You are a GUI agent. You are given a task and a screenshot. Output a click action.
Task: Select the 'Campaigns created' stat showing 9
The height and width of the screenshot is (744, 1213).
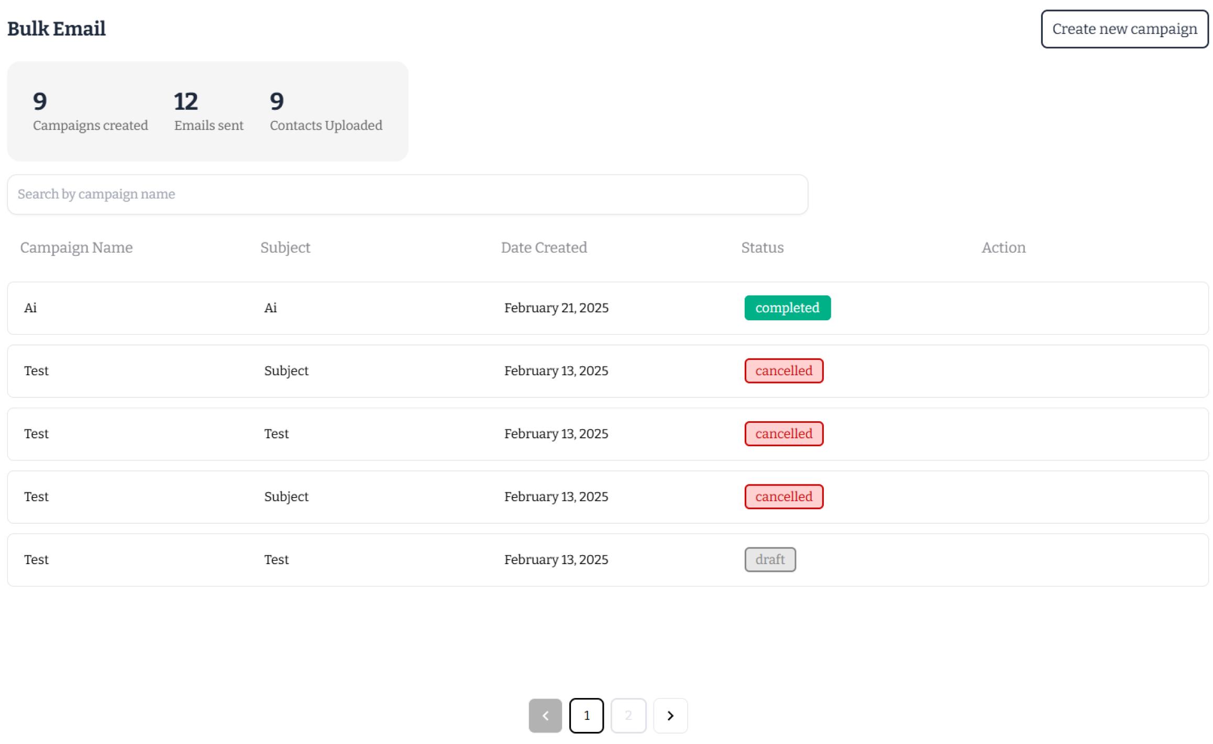(90, 111)
